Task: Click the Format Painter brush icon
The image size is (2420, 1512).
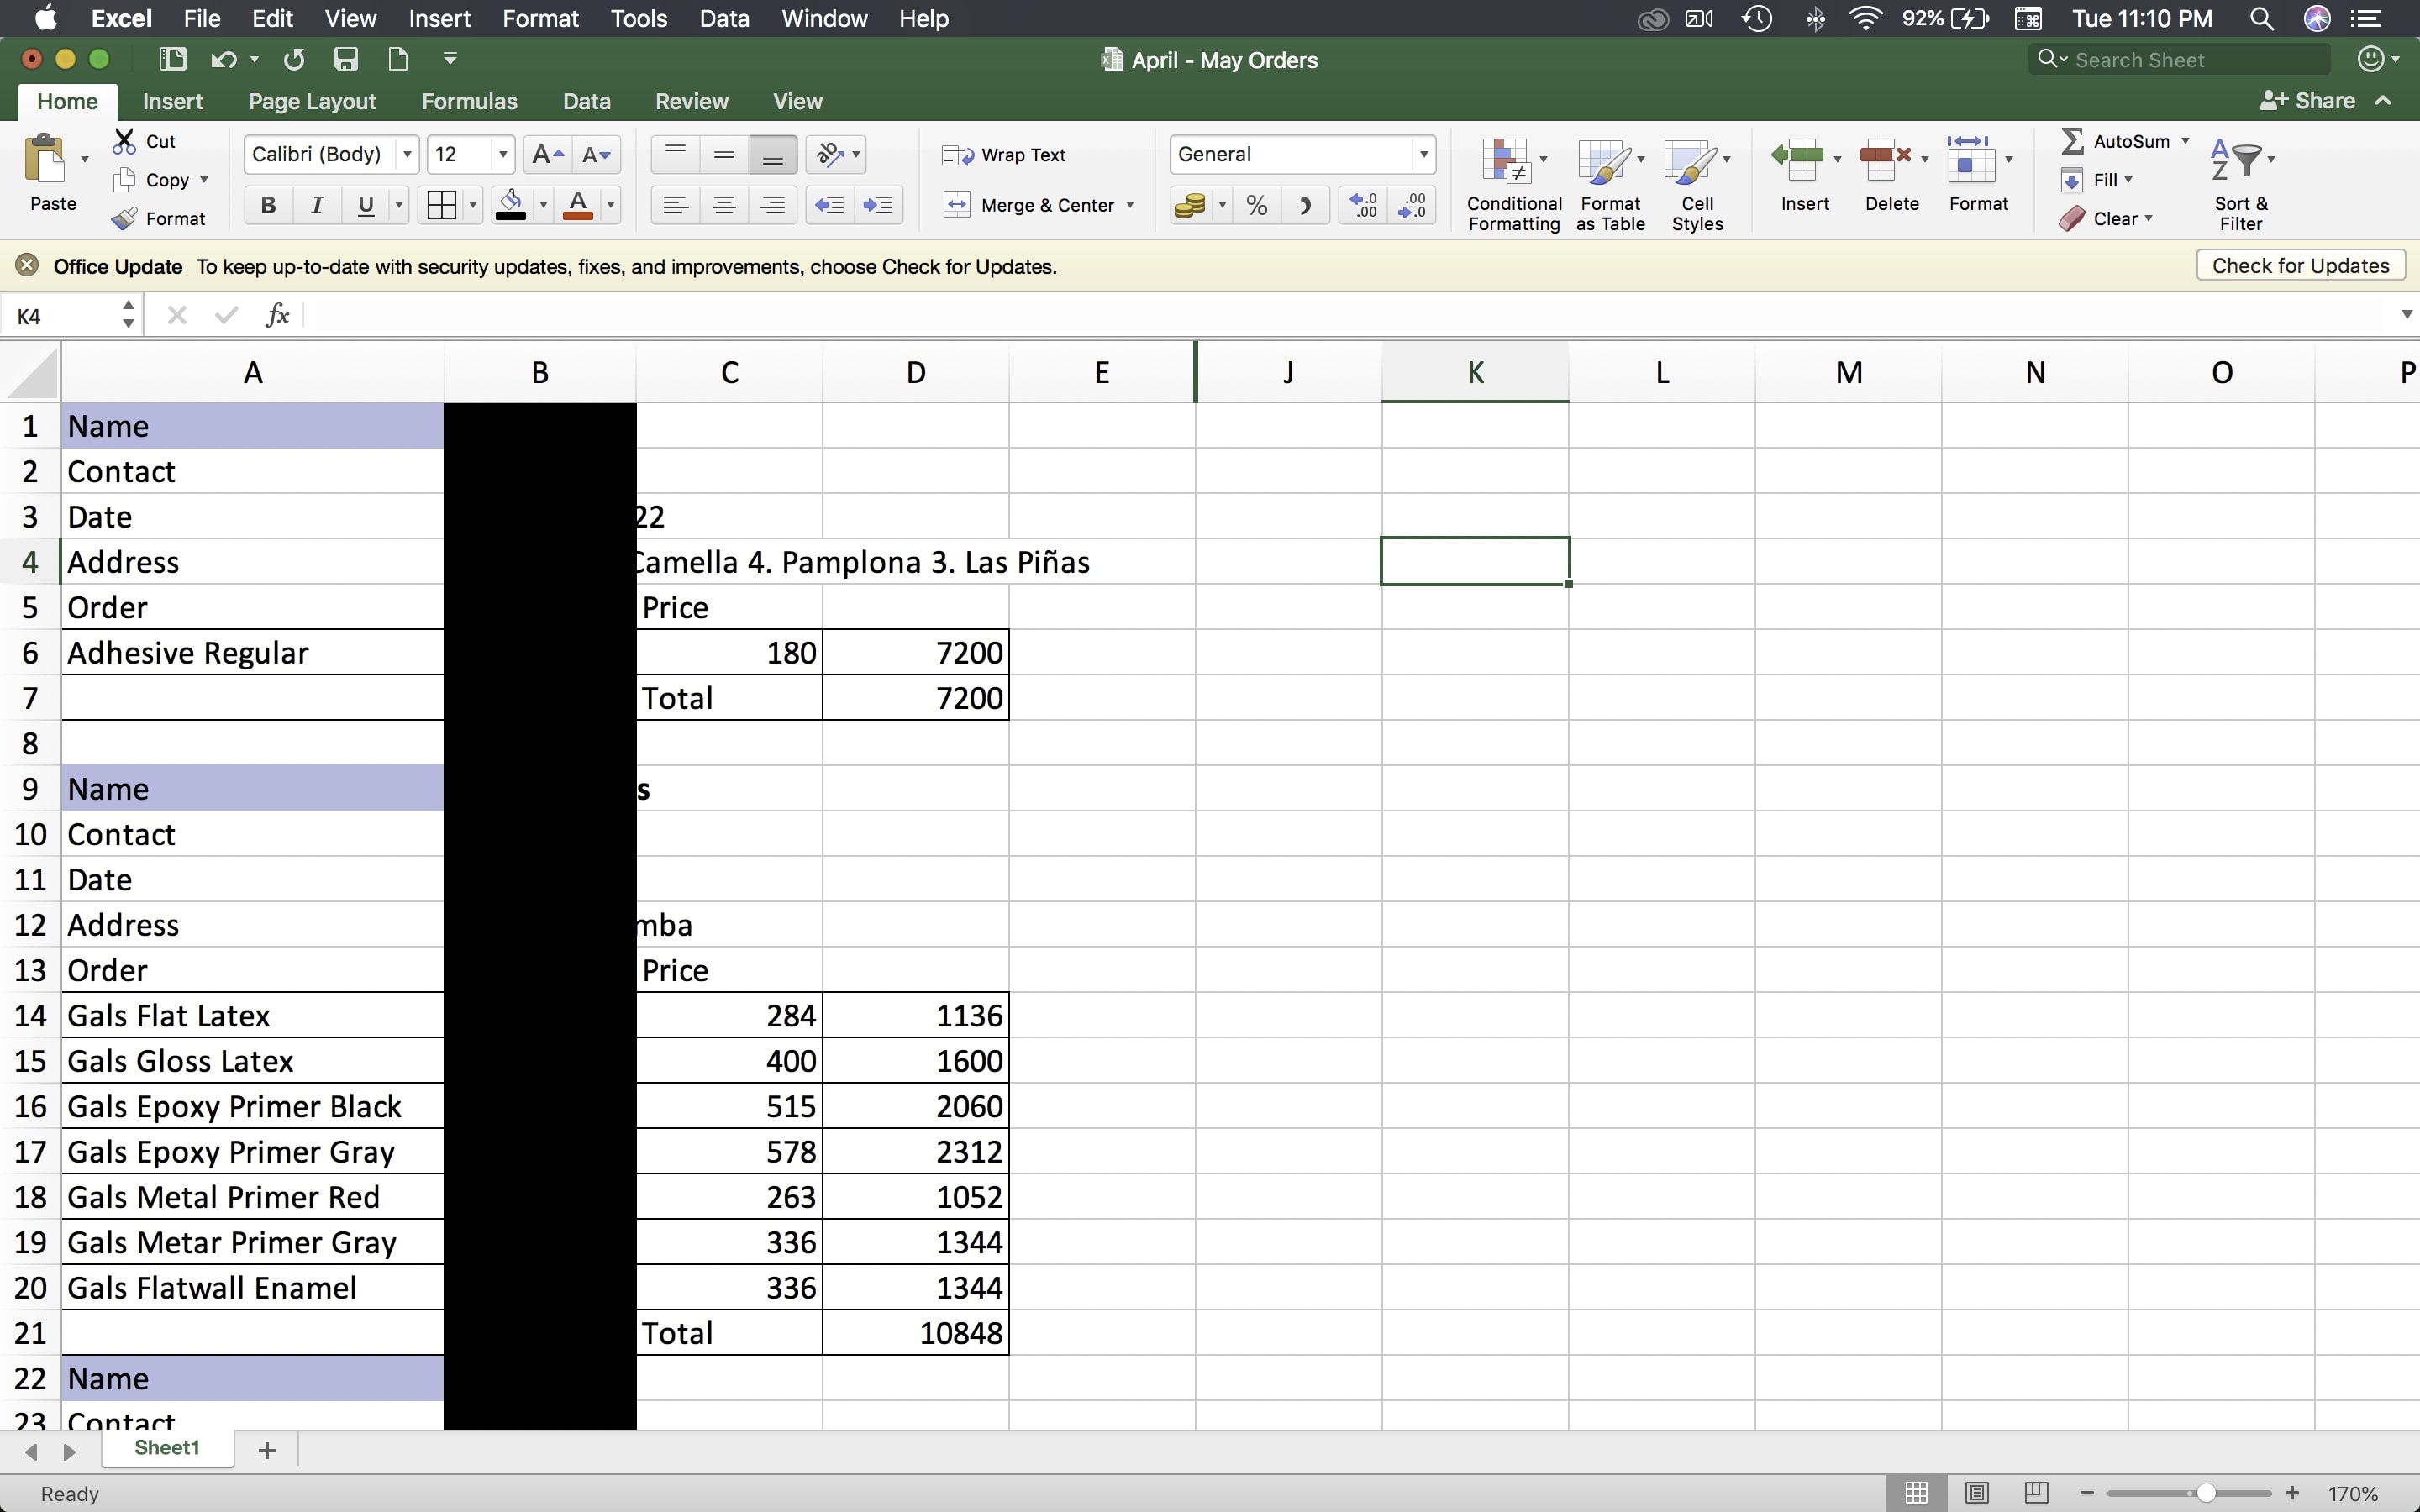Action: coord(125,219)
